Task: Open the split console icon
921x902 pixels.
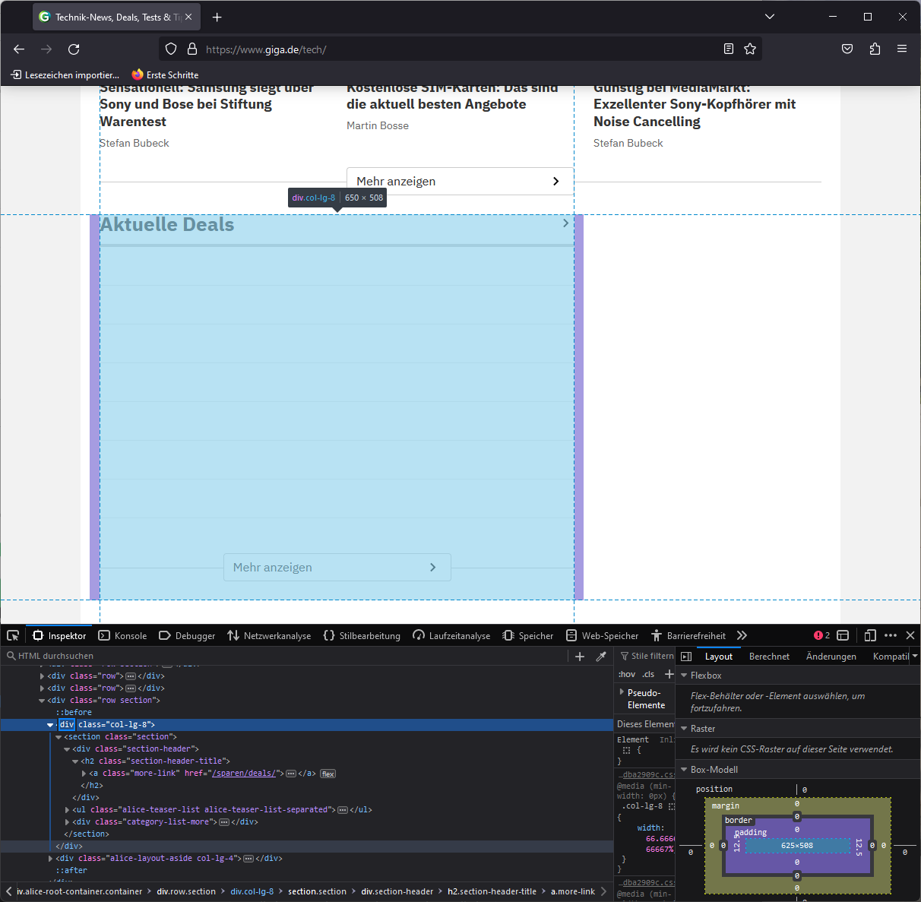Action: (843, 635)
